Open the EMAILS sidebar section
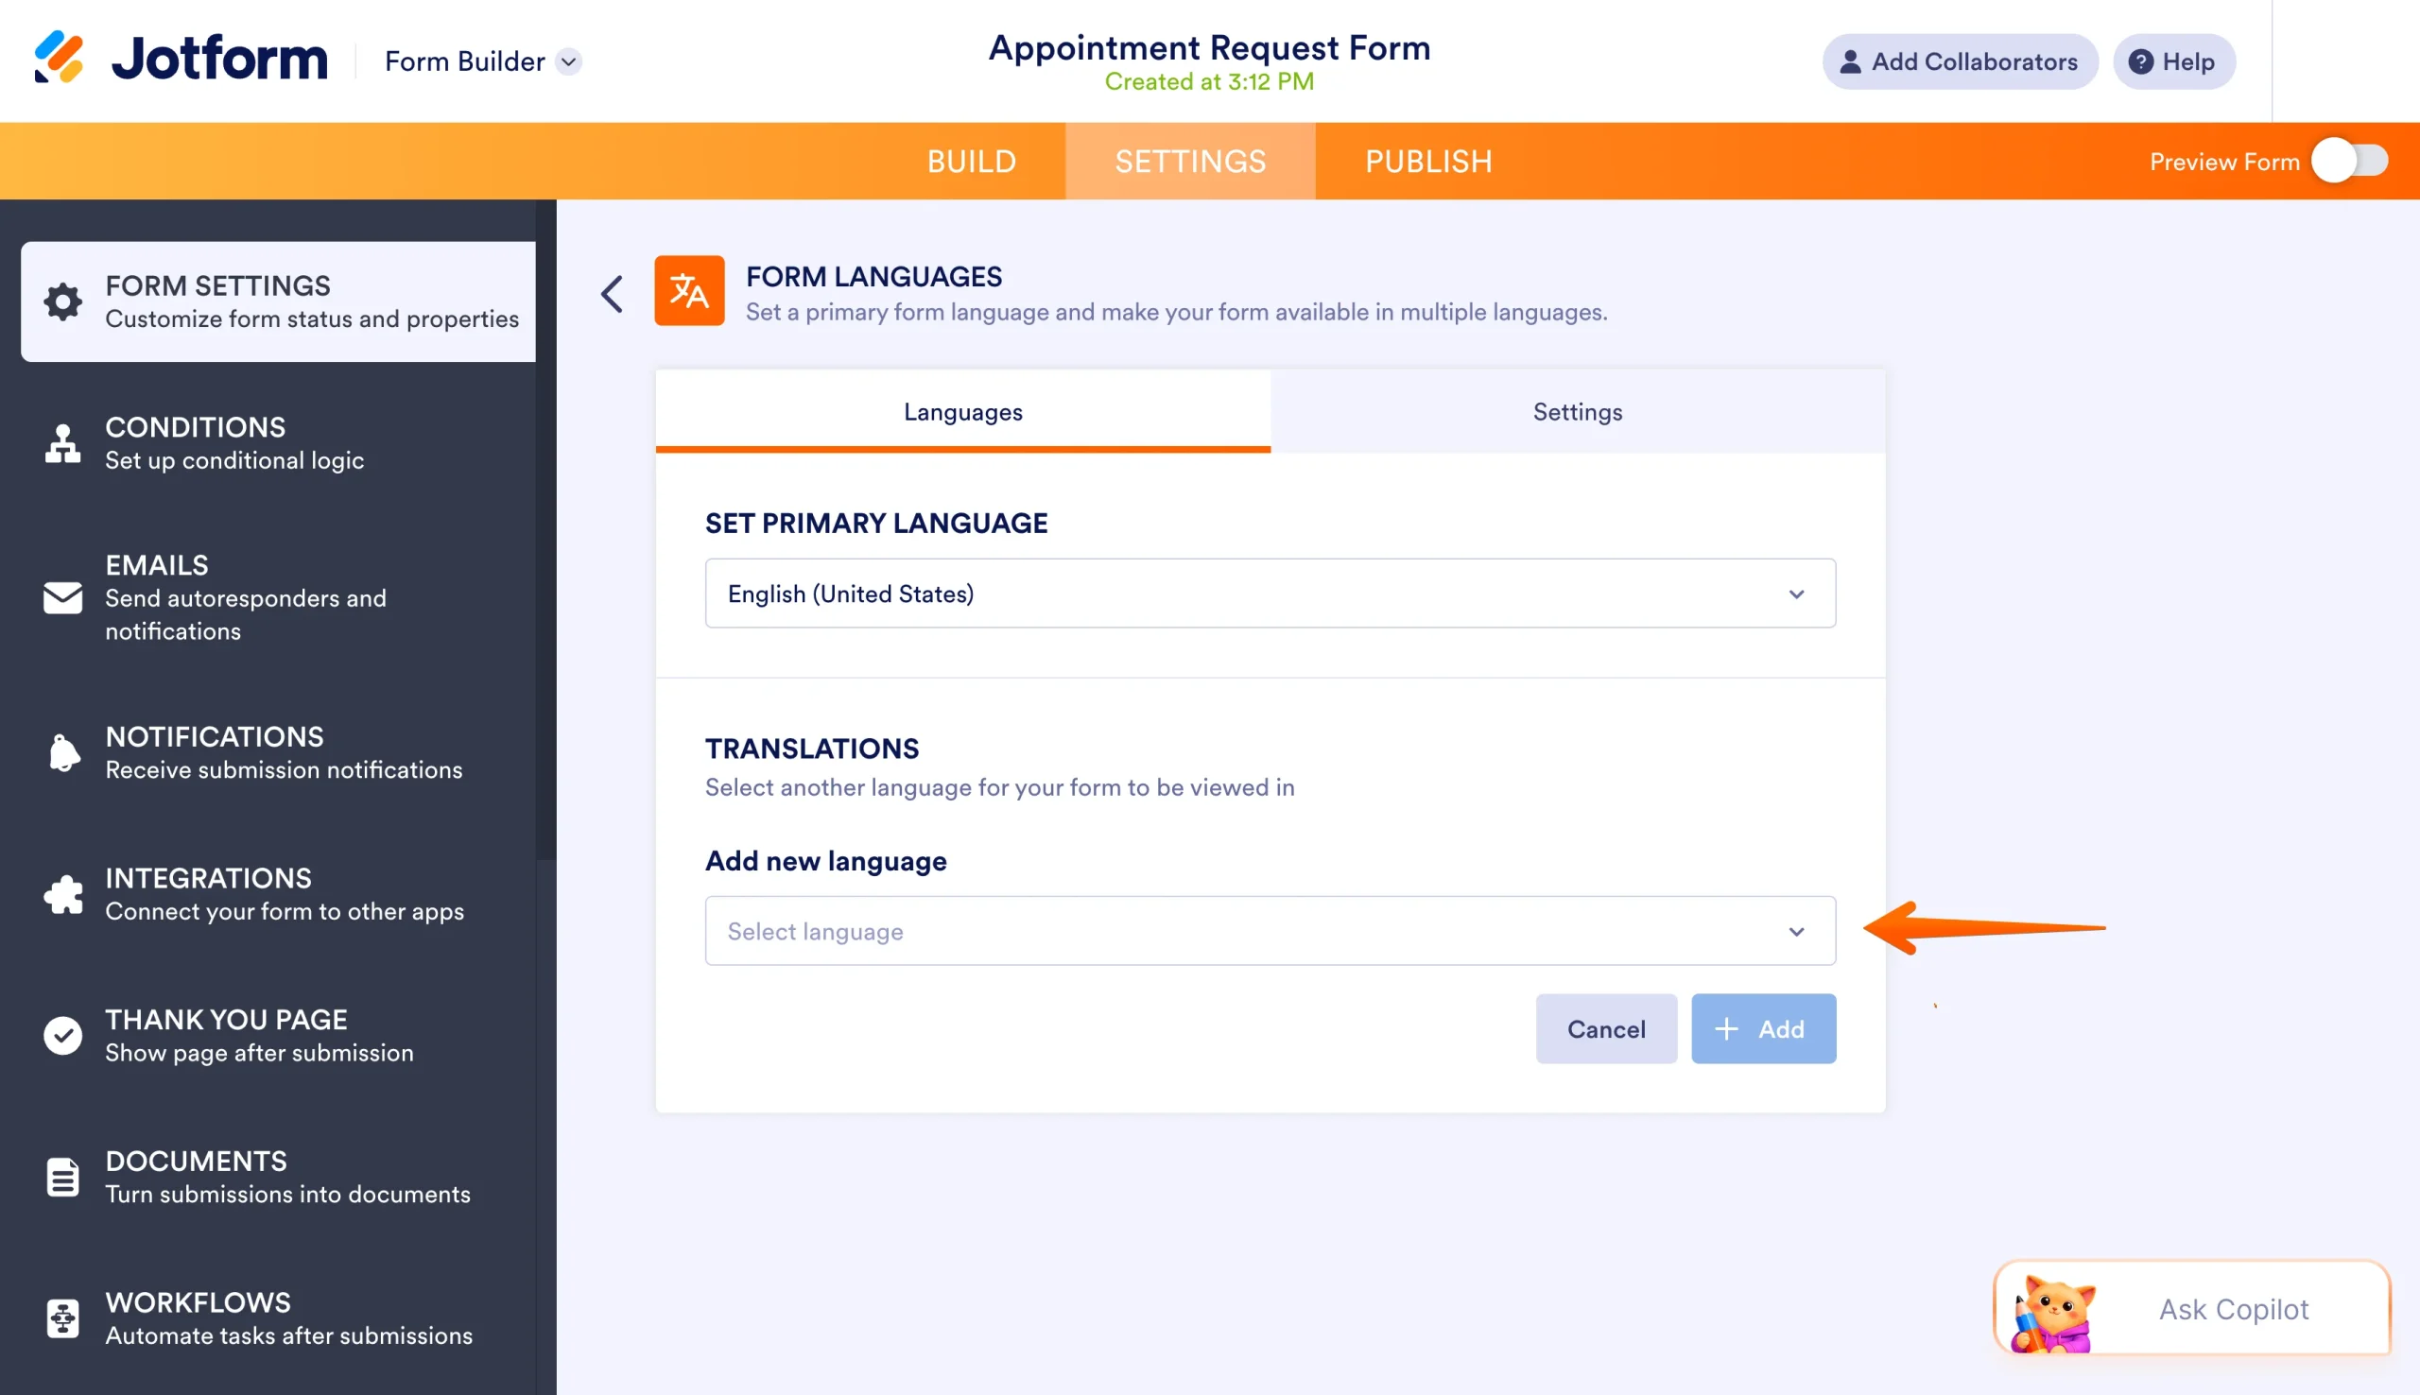This screenshot has width=2420, height=1395. [278, 597]
